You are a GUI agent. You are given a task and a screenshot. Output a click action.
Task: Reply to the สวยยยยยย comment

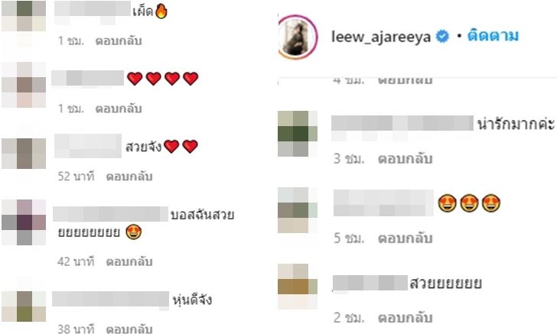click(x=405, y=318)
